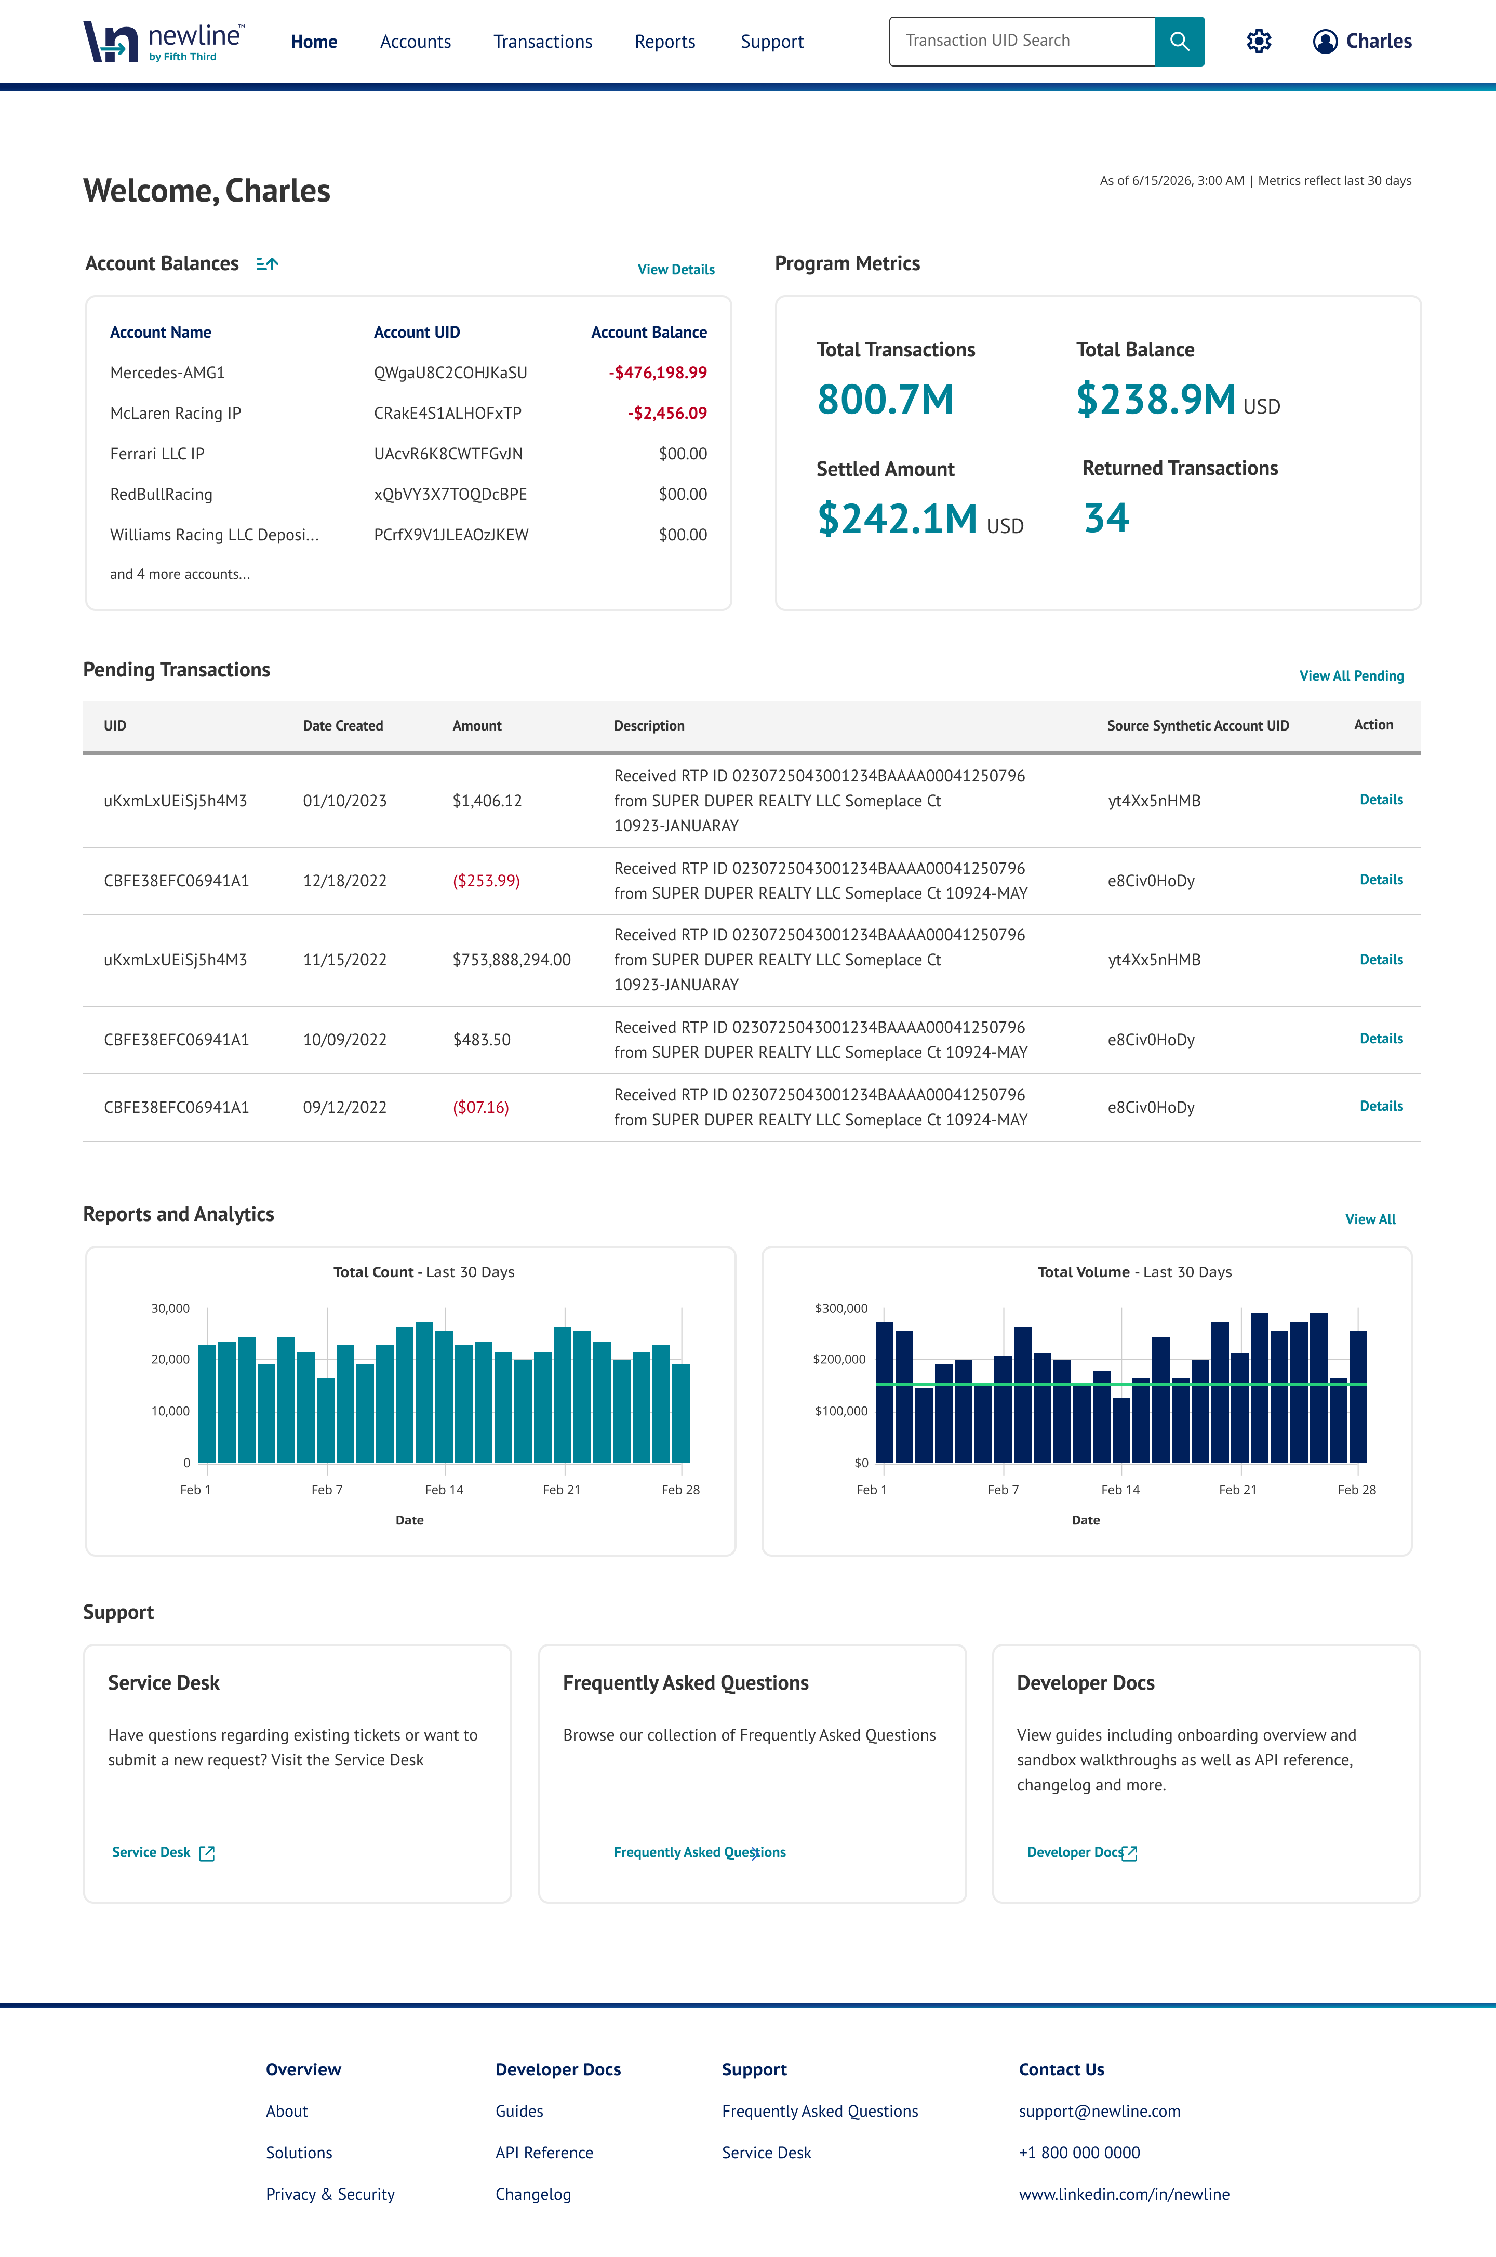Click the search magnifier button
This screenshot has height=2257, width=1496.
[x=1179, y=41]
